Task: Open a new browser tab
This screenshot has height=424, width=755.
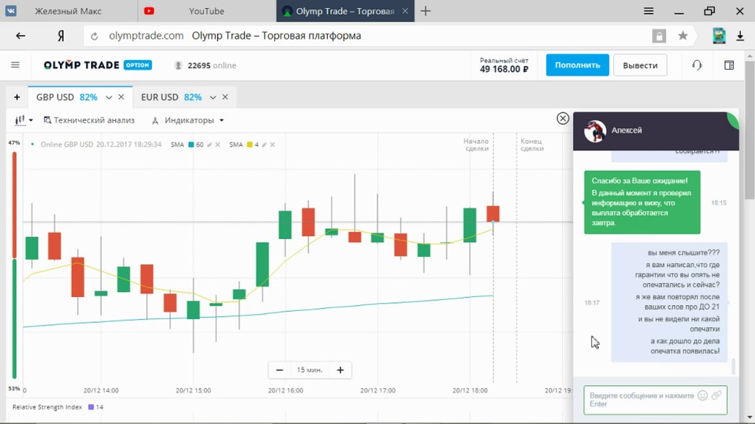Action: [x=425, y=11]
